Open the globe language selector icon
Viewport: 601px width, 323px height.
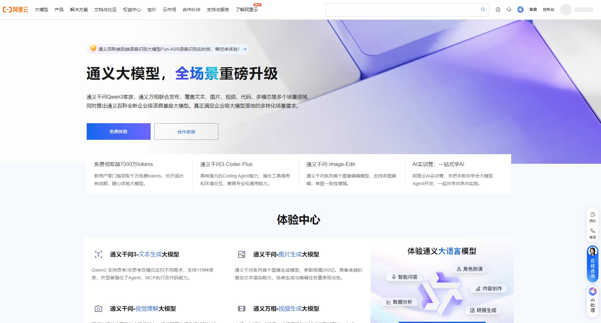point(498,10)
